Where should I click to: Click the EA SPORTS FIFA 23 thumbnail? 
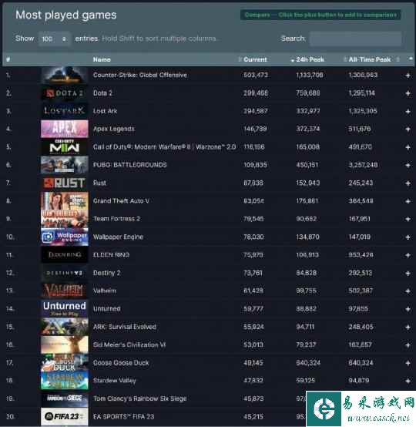[65, 417]
